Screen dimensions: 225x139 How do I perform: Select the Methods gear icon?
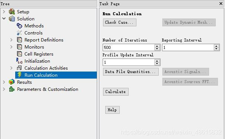click(19, 26)
